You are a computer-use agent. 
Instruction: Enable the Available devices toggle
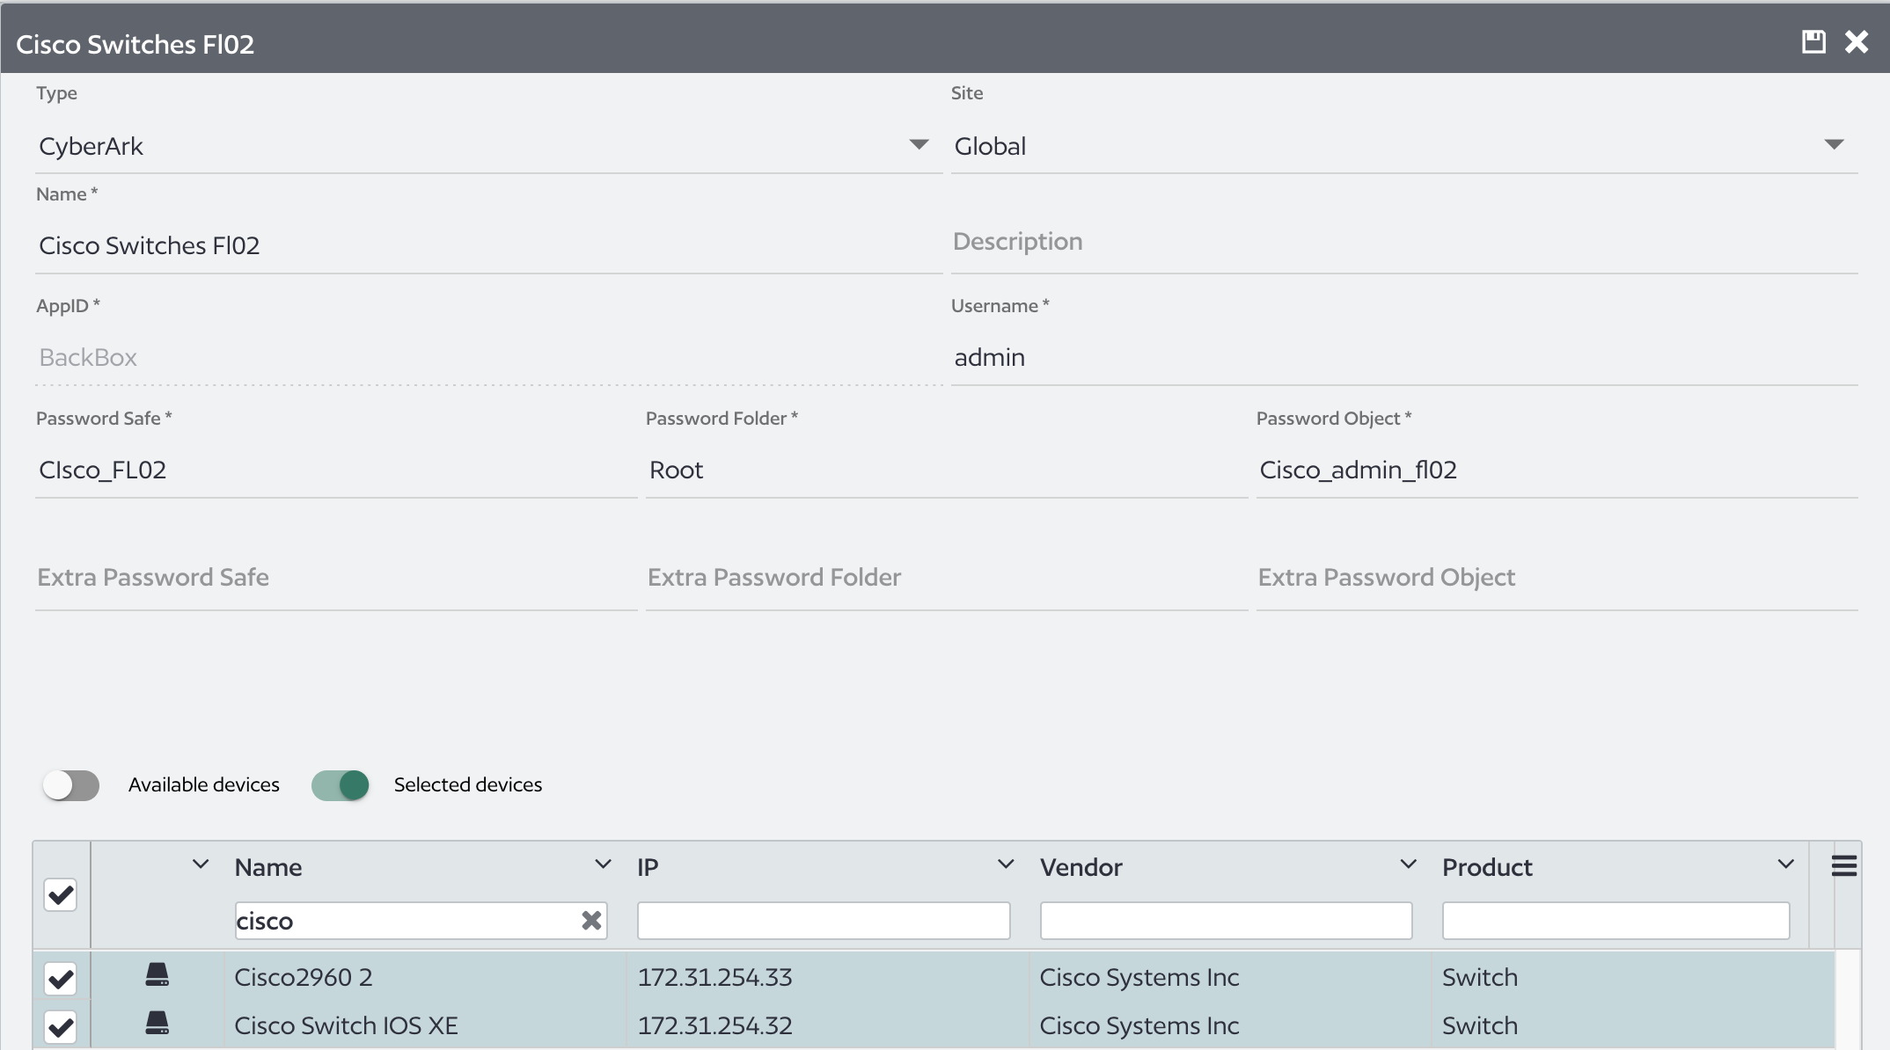[72, 784]
